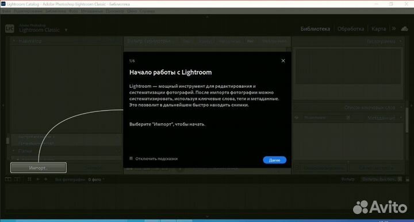Show more modules with the double-chevron
Viewport: 414px width, 222px height.
[x=394, y=29]
